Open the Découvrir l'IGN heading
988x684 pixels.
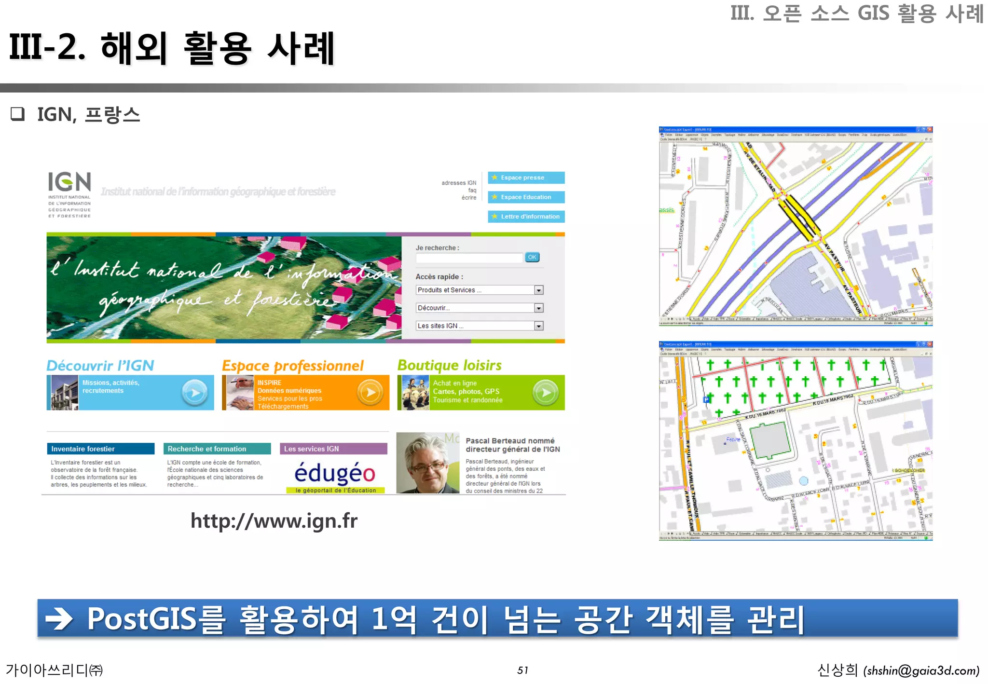[x=100, y=365]
